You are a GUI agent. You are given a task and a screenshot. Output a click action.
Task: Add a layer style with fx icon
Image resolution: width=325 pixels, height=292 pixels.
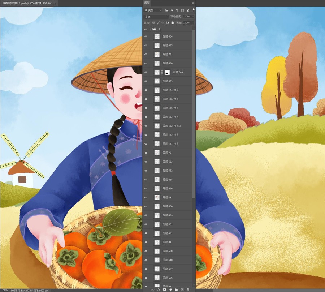[159, 289]
